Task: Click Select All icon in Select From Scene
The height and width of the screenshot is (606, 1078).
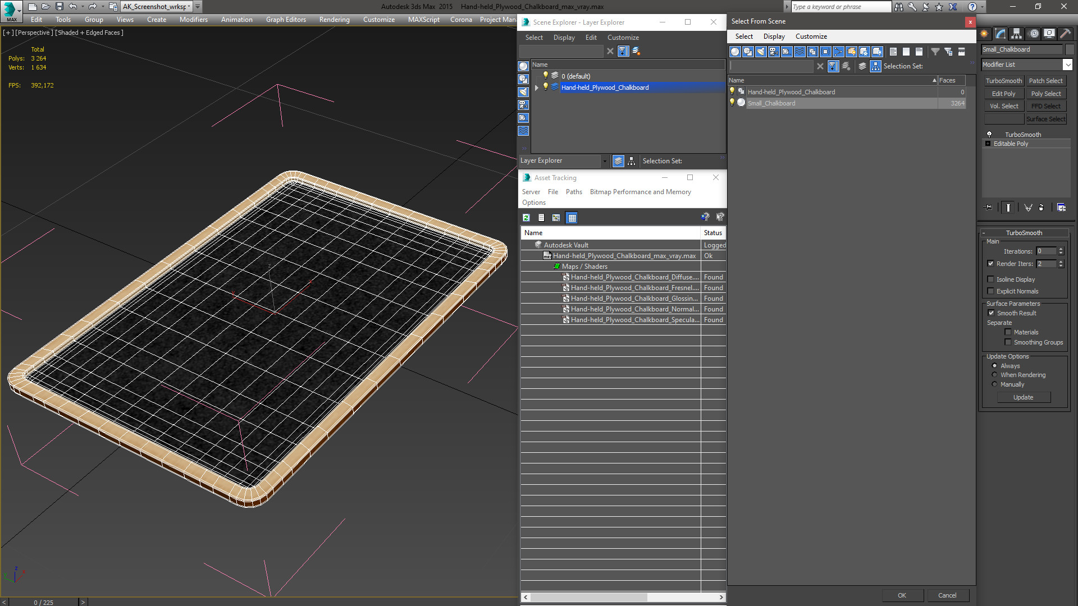Action: [893, 52]
